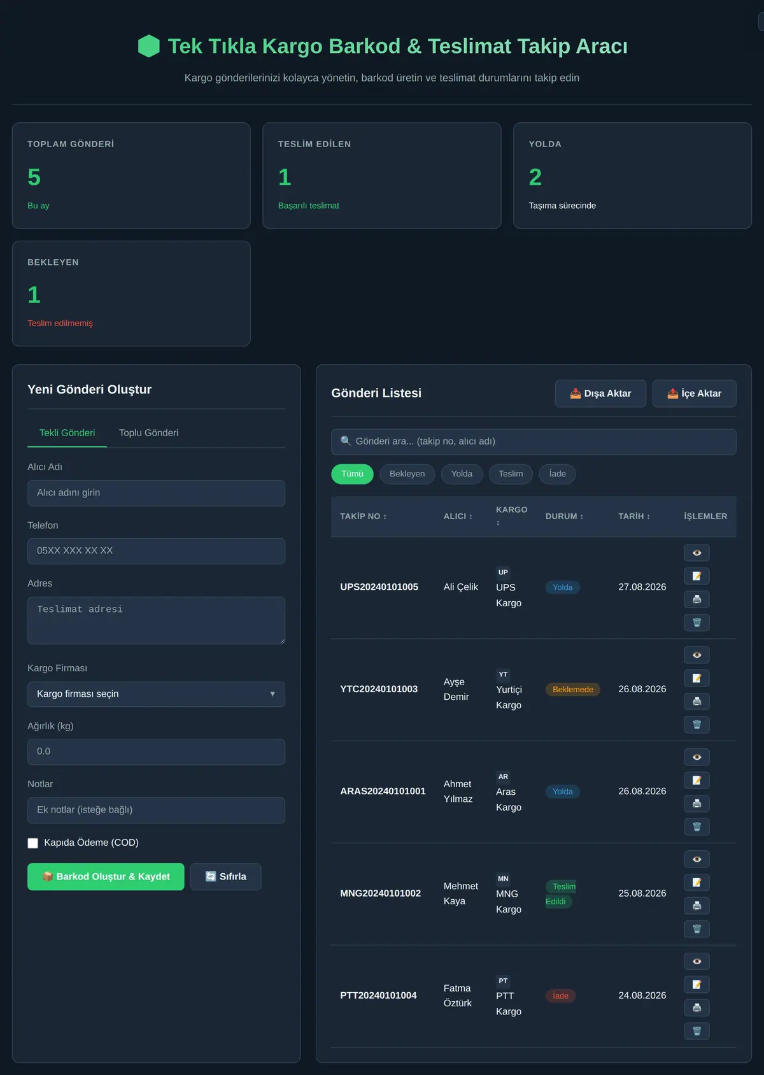
Task: Print barcode for MNG20240101002
Action: click(697, 906)
